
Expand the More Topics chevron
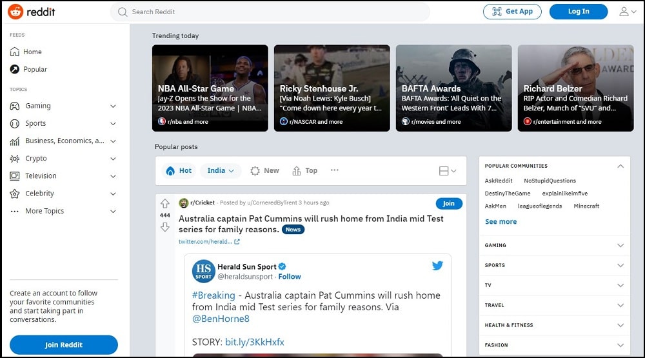coord(113,211)
